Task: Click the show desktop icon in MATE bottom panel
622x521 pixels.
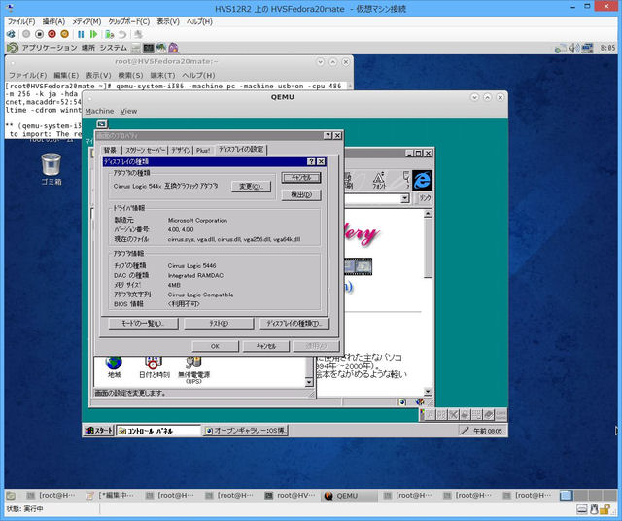Action: coord(11,496)
